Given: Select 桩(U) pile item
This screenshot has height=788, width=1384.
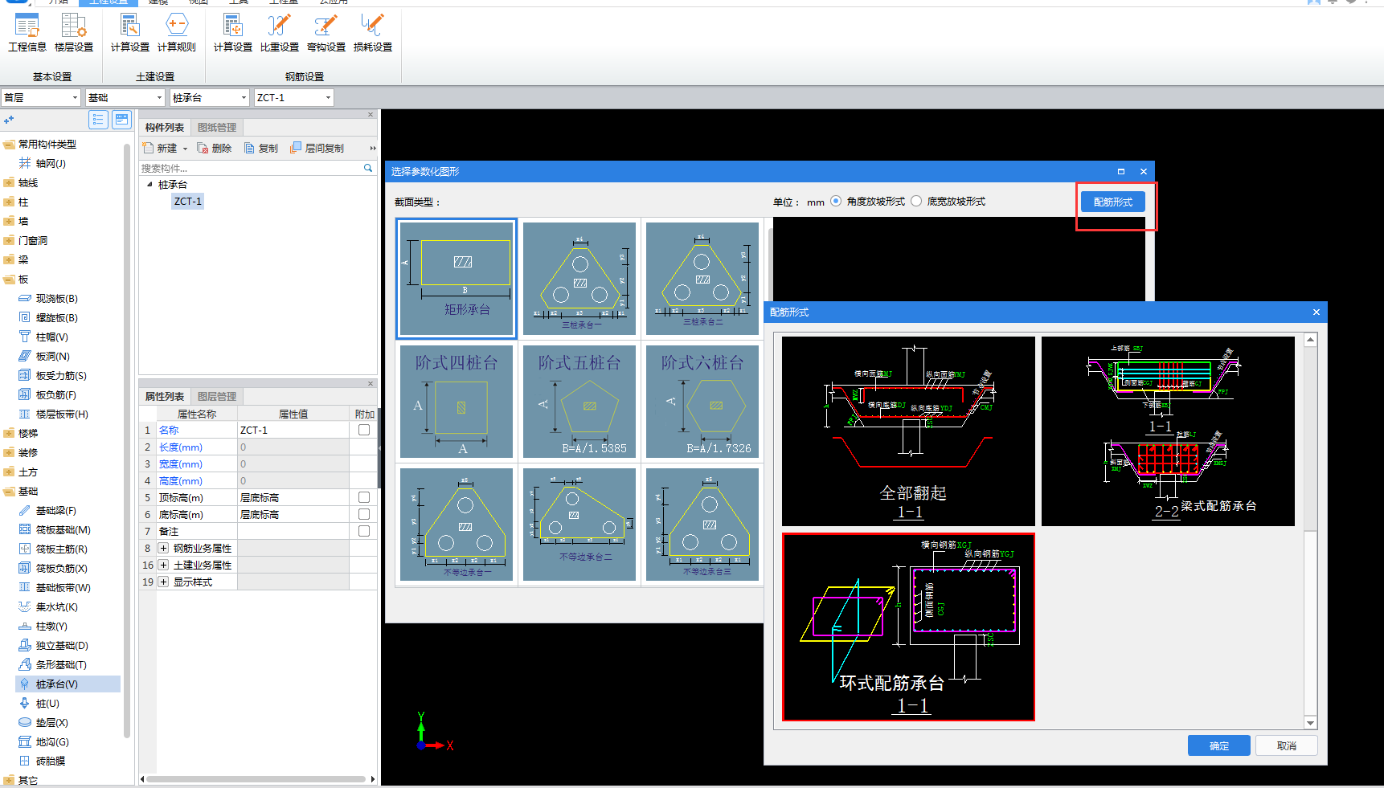Looking at the screenshot, I should (x=39, y=703).
